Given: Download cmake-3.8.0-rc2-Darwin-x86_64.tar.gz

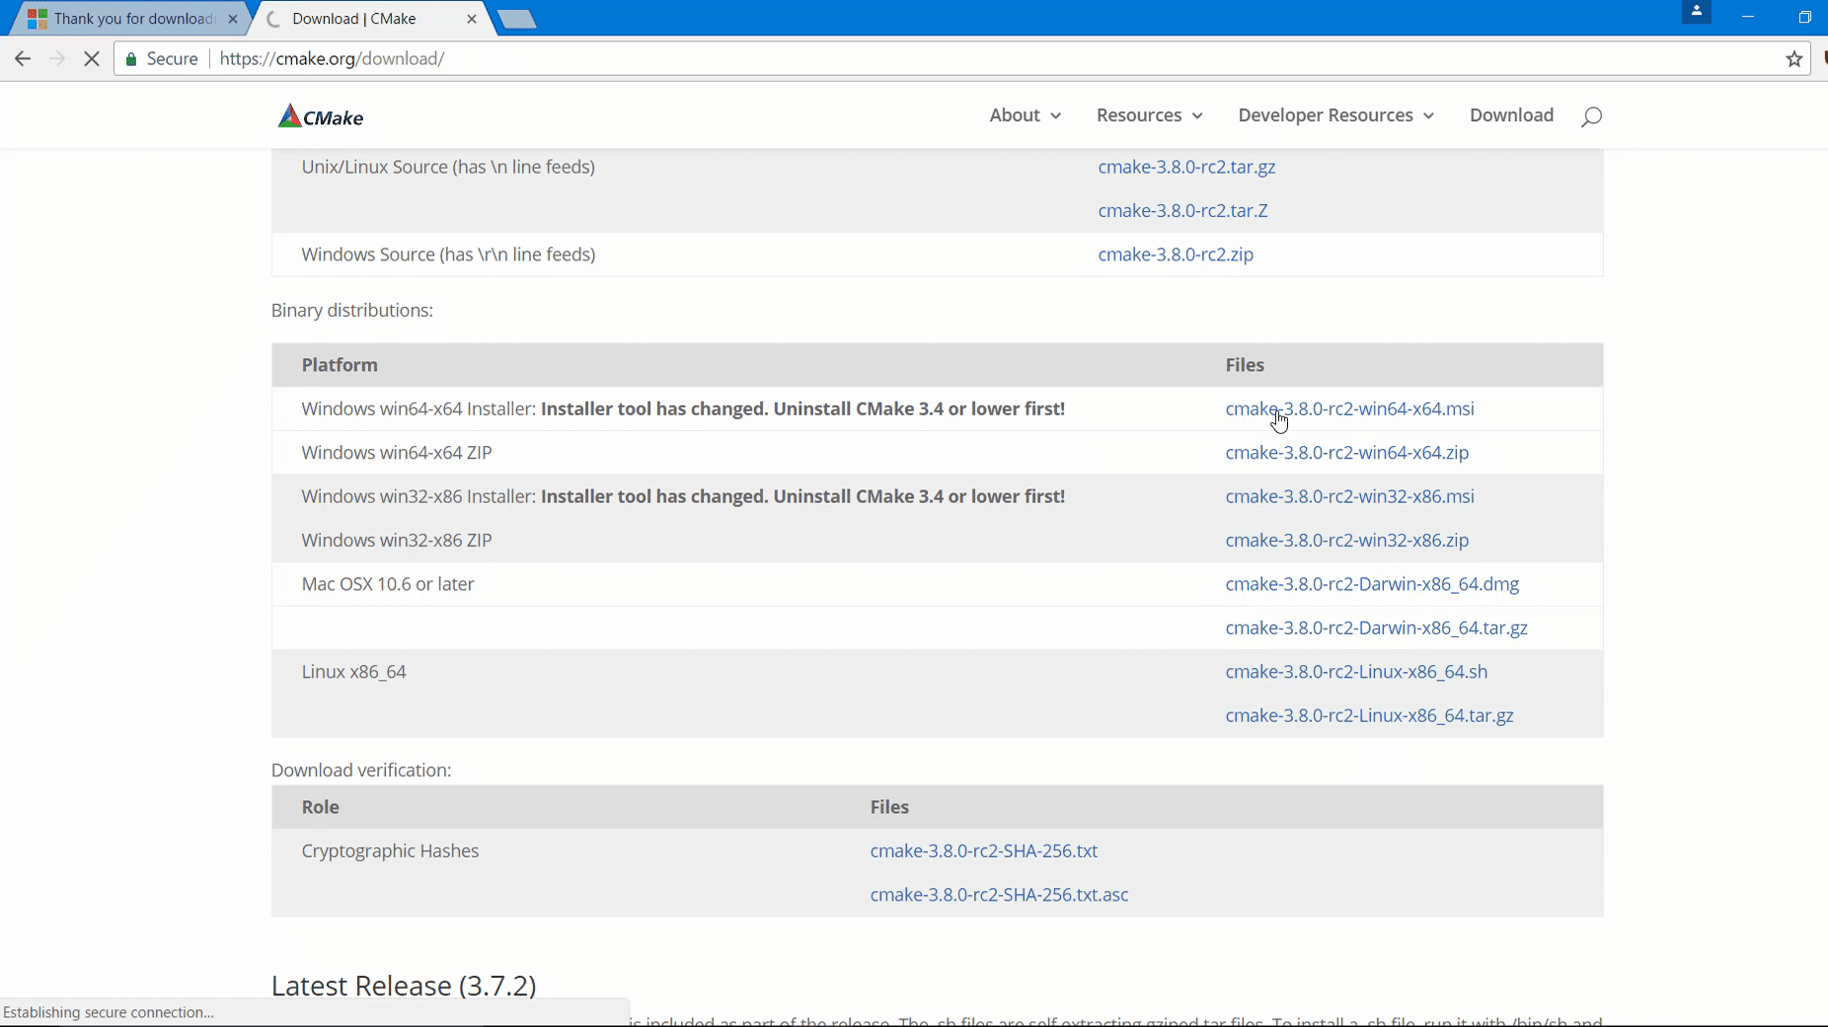Looking at the screenshot, I should [1376, 628].
